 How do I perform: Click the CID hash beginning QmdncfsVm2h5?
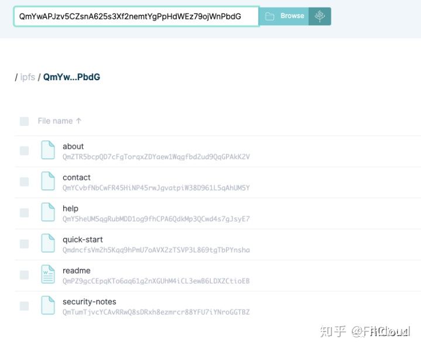(x=156, y=250)
